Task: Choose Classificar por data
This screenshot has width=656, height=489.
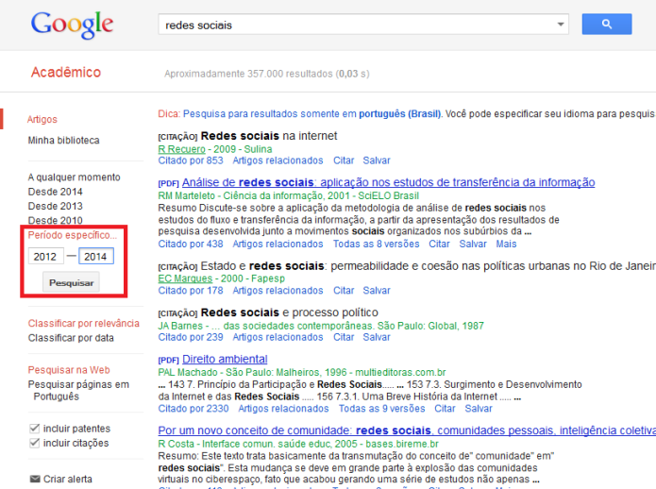Action: (71, 338)
